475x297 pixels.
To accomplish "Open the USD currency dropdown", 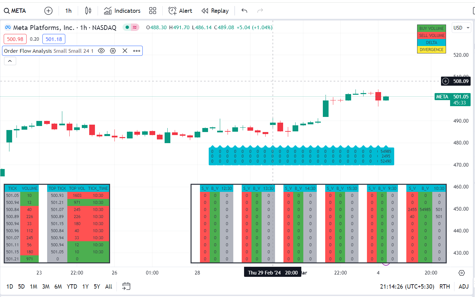I will 461,28.
